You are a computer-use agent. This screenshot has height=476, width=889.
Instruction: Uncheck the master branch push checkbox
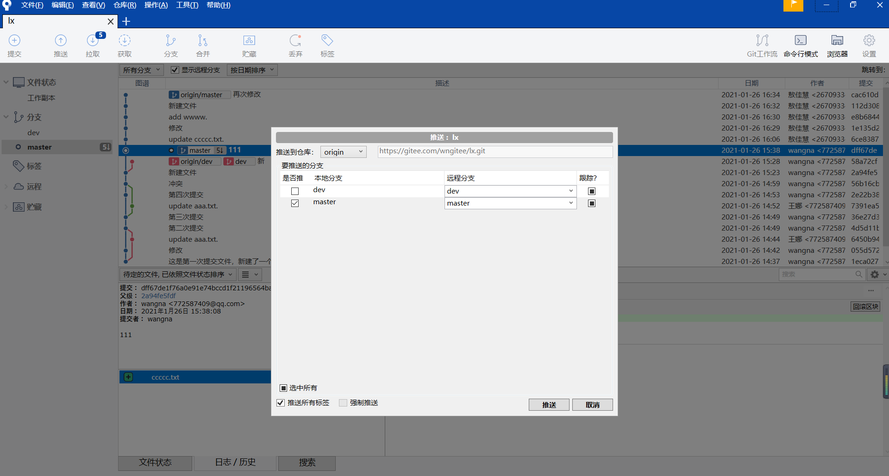[x=295, y=203]
